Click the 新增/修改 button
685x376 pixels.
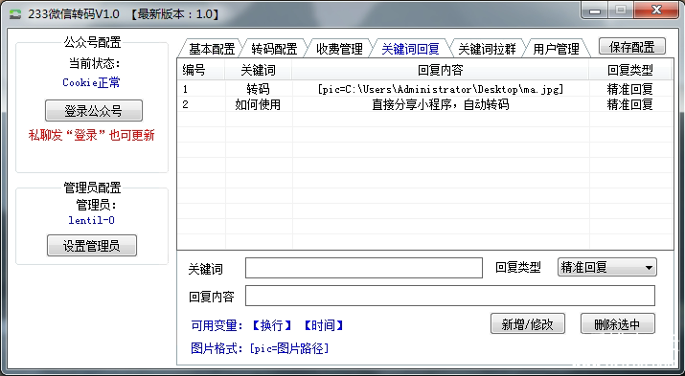[x=528, y=323]
